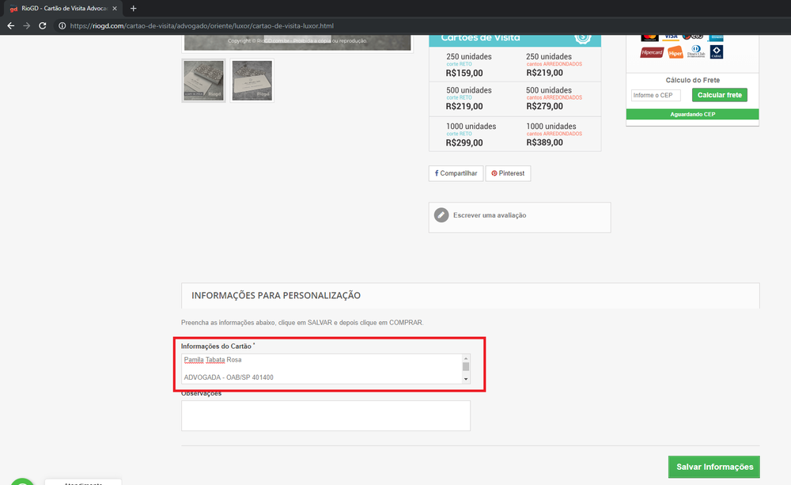This screenshot has height=485, width=791.
Task: Focus the Informe o CEP field
Action: [656, 95]
